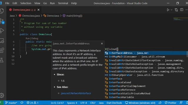Select InvalidAttributesException suggestion

click(146, 71)
